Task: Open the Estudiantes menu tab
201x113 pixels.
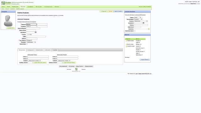Action: click(30, 7)
